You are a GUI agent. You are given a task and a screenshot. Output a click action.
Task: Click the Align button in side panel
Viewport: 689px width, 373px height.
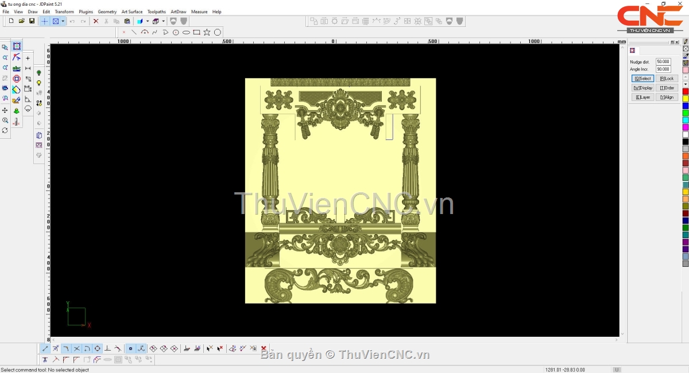coord(667,98)
